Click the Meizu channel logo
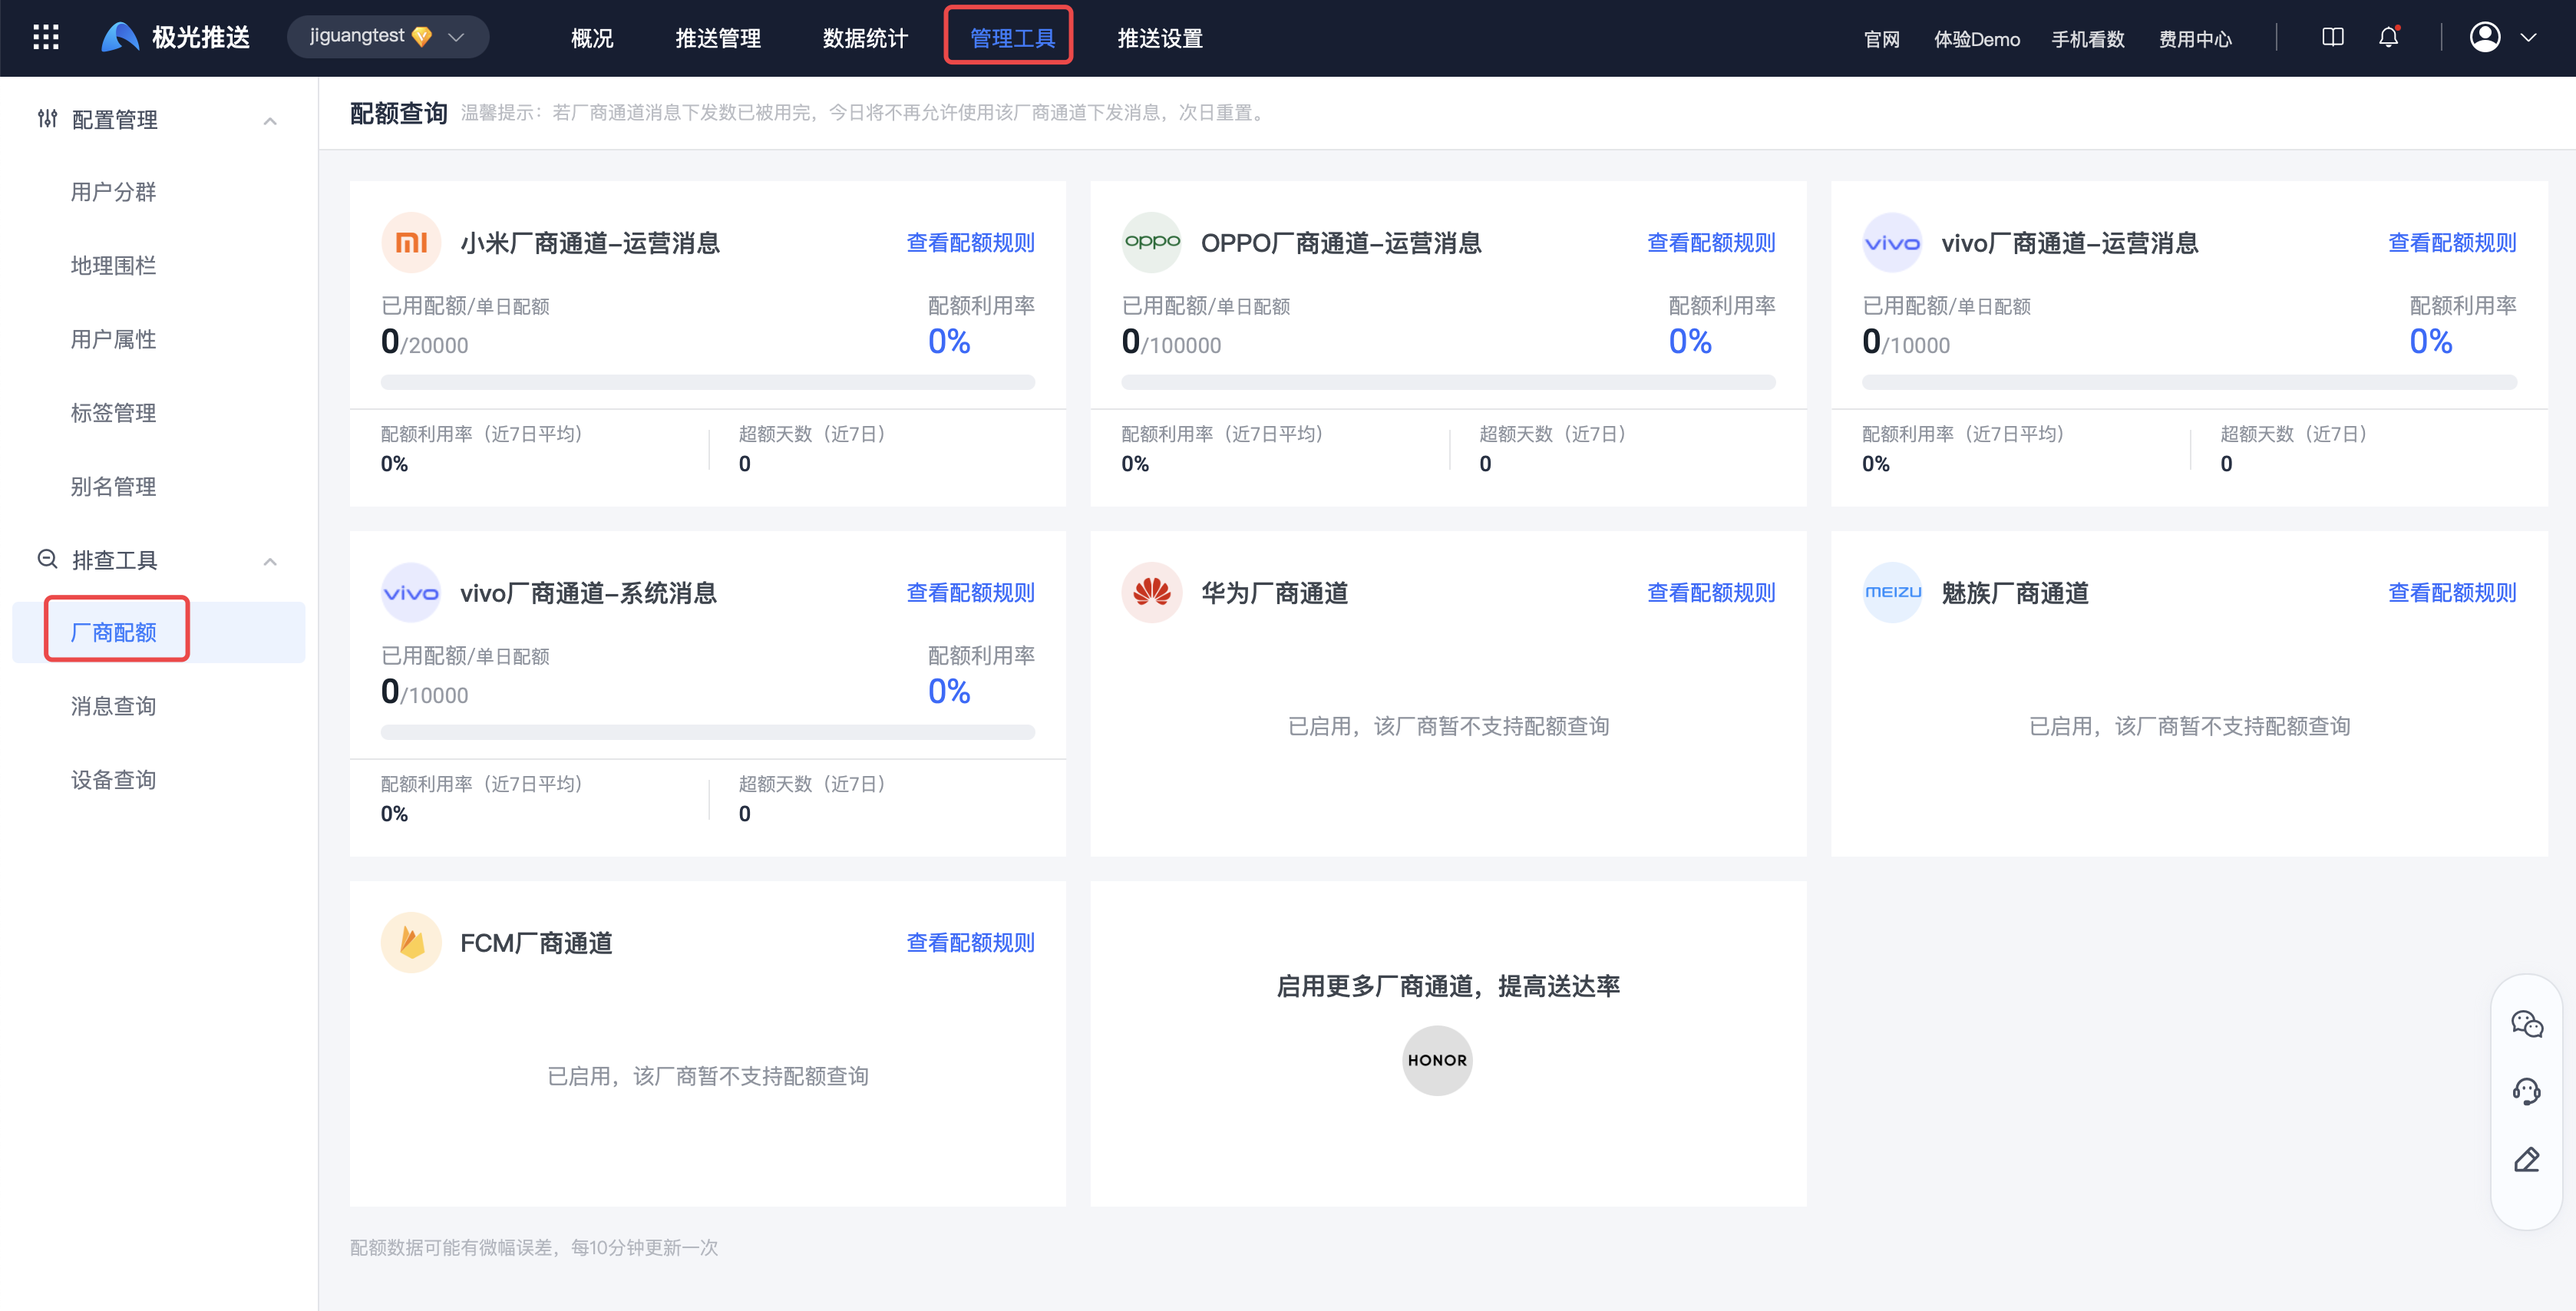The height and width of the screenshot is (1311, 2576). (x=1892, y=592)
